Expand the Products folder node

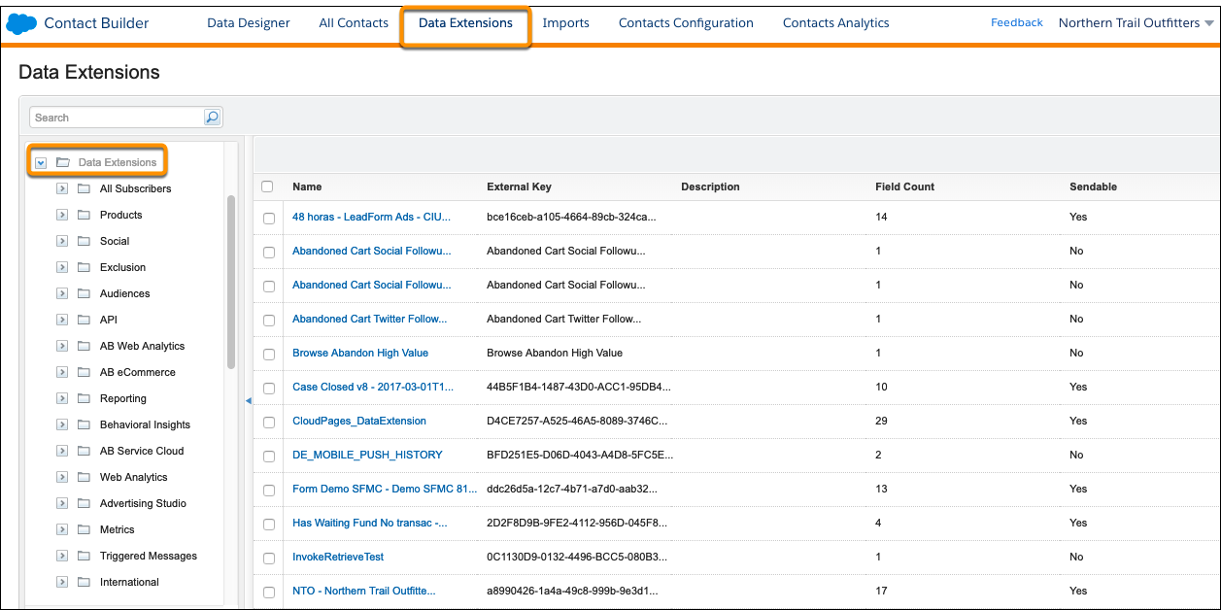(x=62, y=215)
